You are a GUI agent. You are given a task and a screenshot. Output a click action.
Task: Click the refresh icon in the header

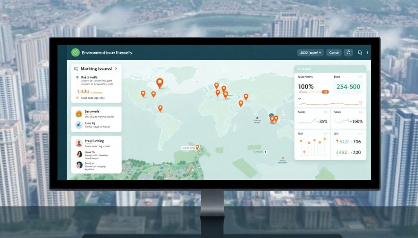tap(348, 52)
